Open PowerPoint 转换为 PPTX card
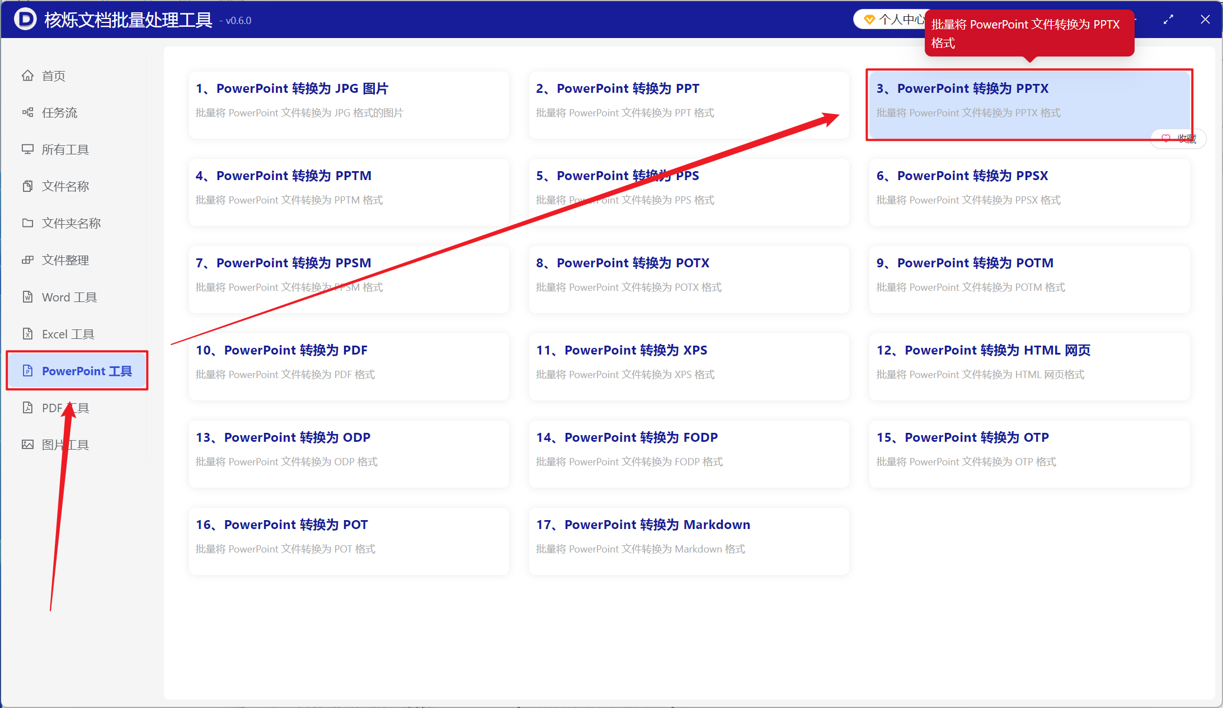1223x708 pixels. (1029, 105)
